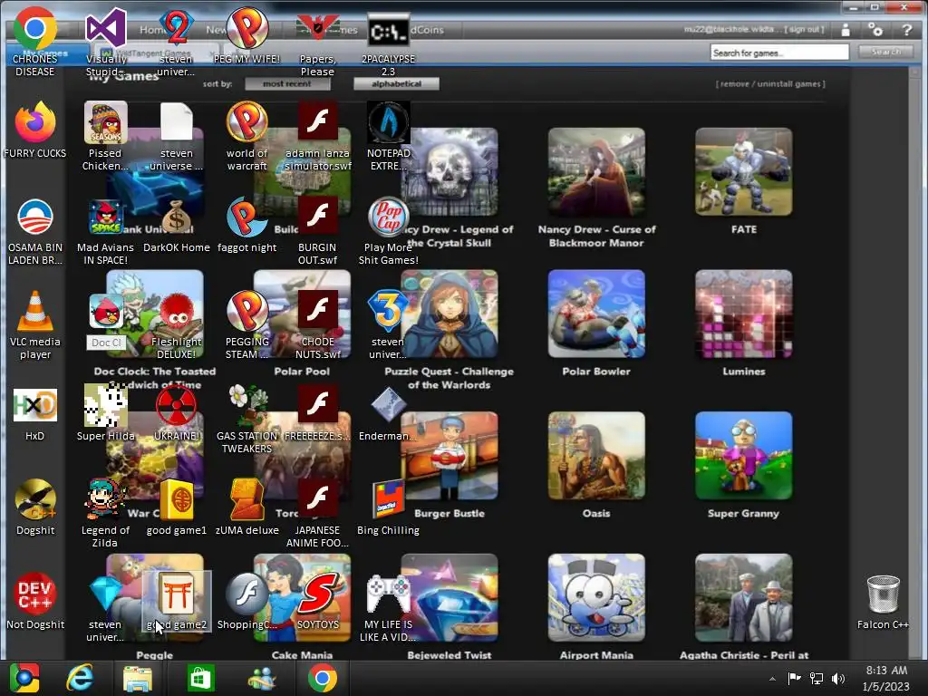Show hidden tray icons arrow
This screenshot has width=928, height=696.
pyautogui.click(x=772, y=679)
